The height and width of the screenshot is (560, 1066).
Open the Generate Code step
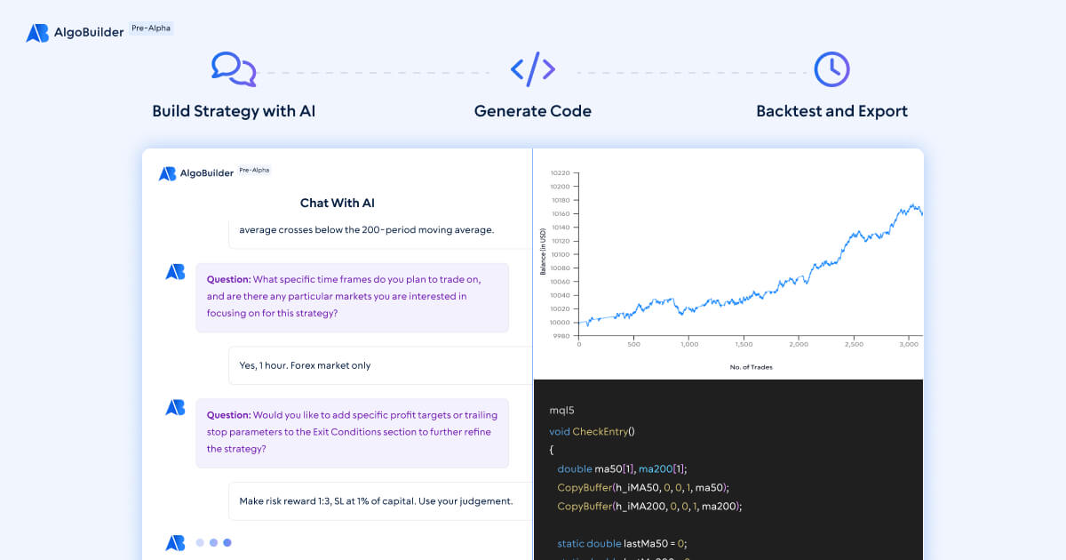(x=532, y=111)
